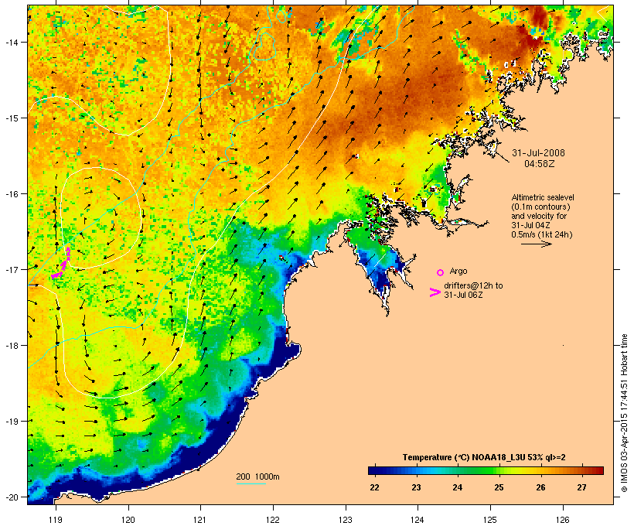Click the 0.5m/s velocity scale arrow
Viewport: 634px width, 526px height.
[x=536, y=244]
